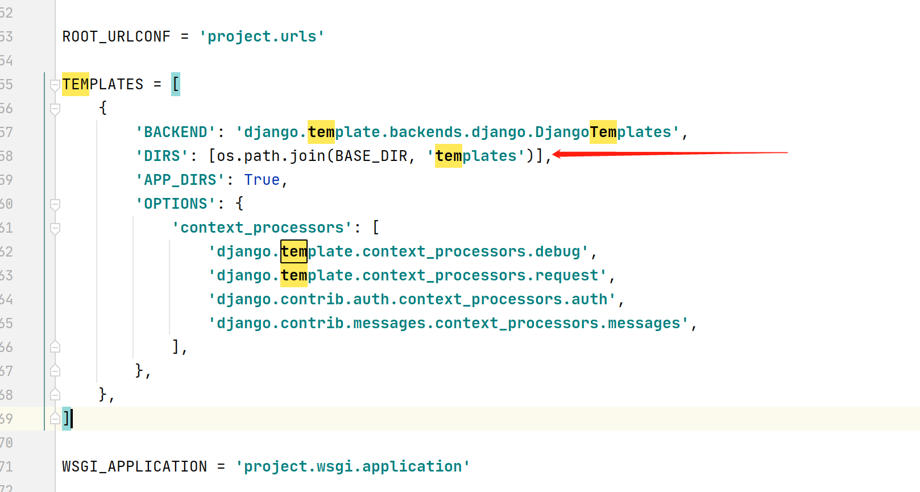Click the 'BACKEND' dictionary key
This screenshot has width=920, height=492.
point(176,132)
